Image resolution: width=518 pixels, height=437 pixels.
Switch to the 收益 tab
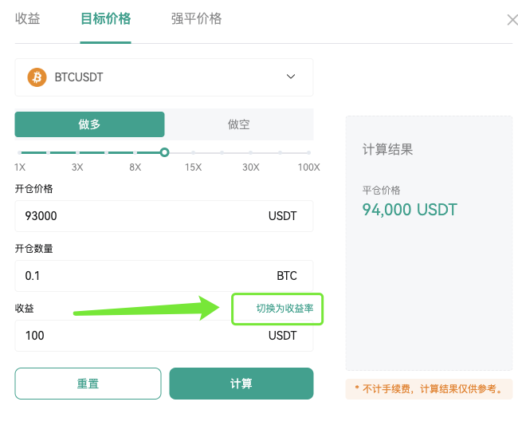click(x=27, y=18)
